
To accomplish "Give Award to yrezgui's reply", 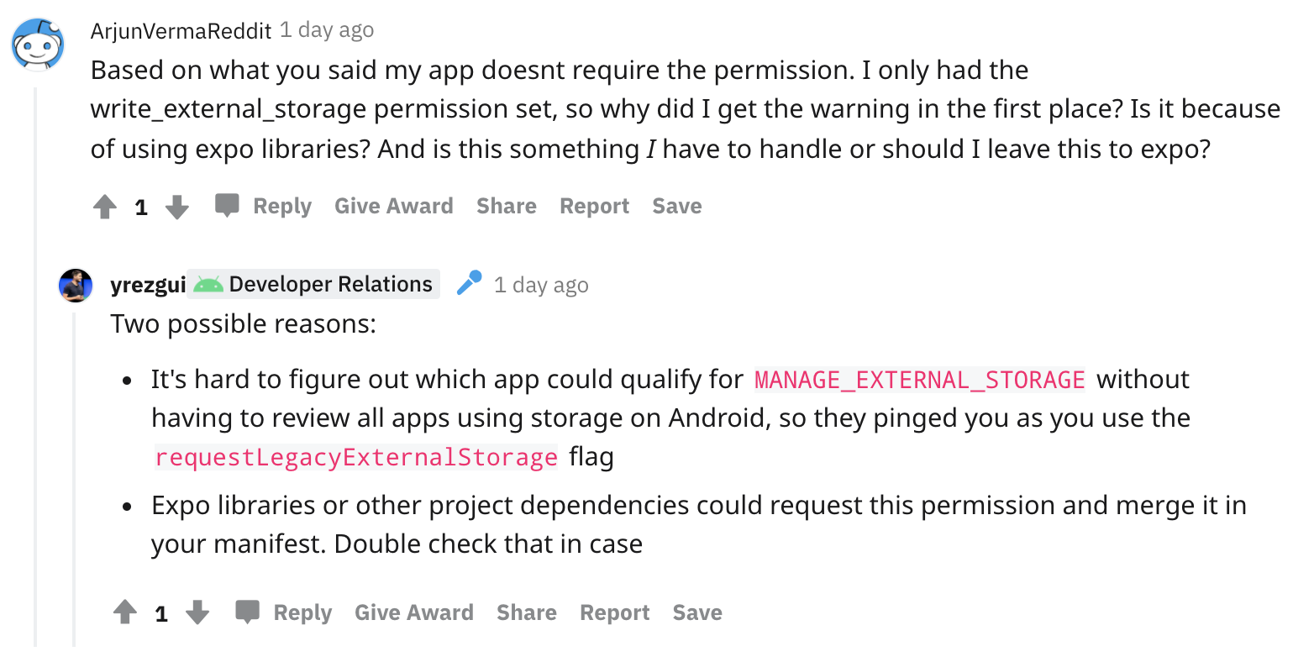I will point(414,612).
